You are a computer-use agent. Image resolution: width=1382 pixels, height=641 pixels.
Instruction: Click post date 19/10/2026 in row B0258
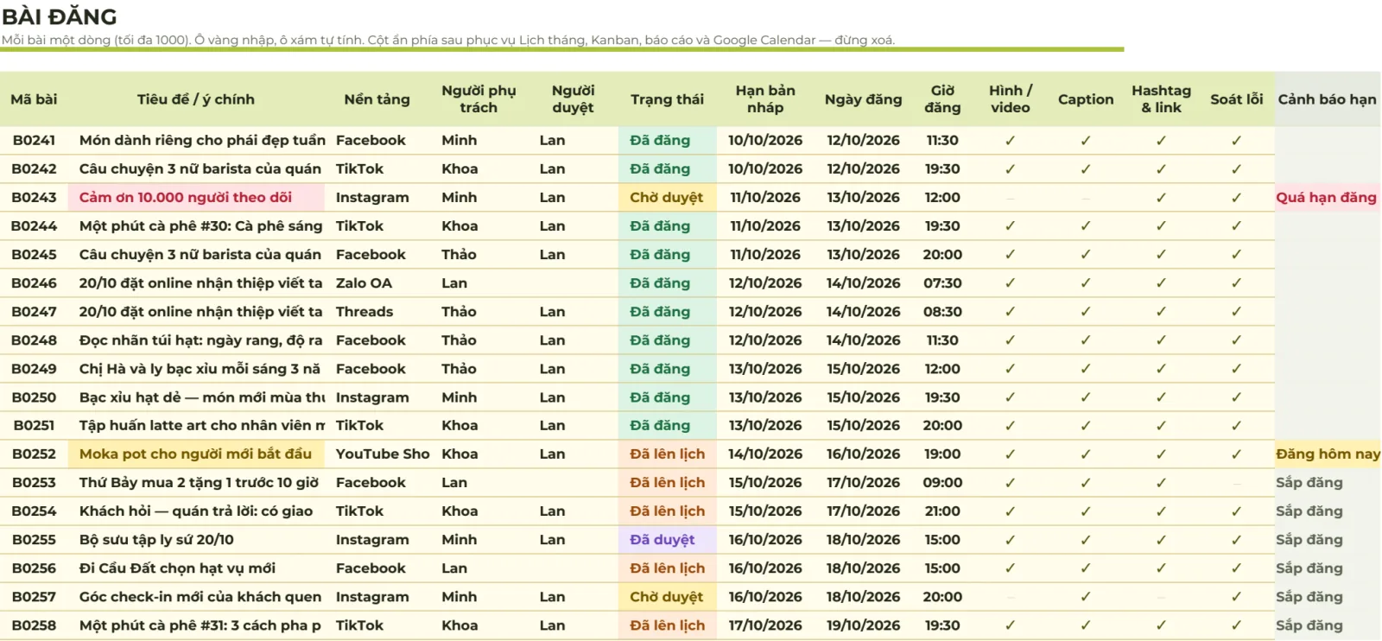coord(863,625)
